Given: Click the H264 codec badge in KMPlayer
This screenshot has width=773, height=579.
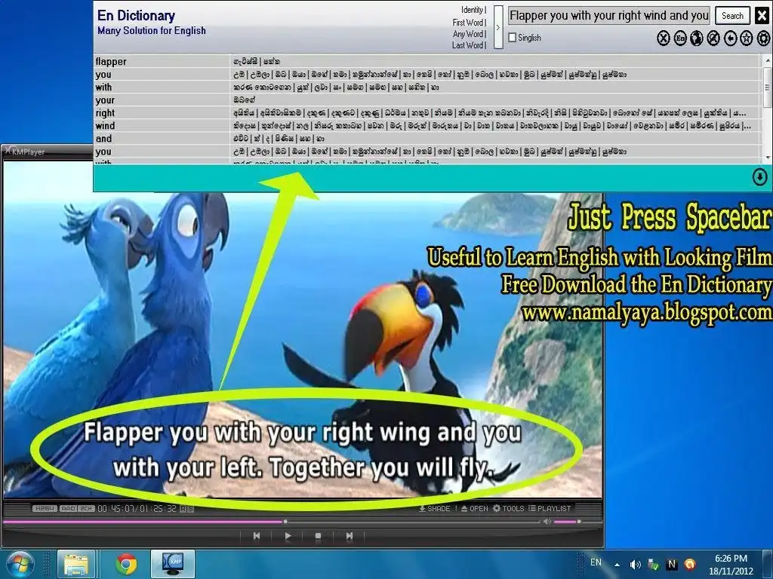Looking at the screenshot, I should point(45,508).
